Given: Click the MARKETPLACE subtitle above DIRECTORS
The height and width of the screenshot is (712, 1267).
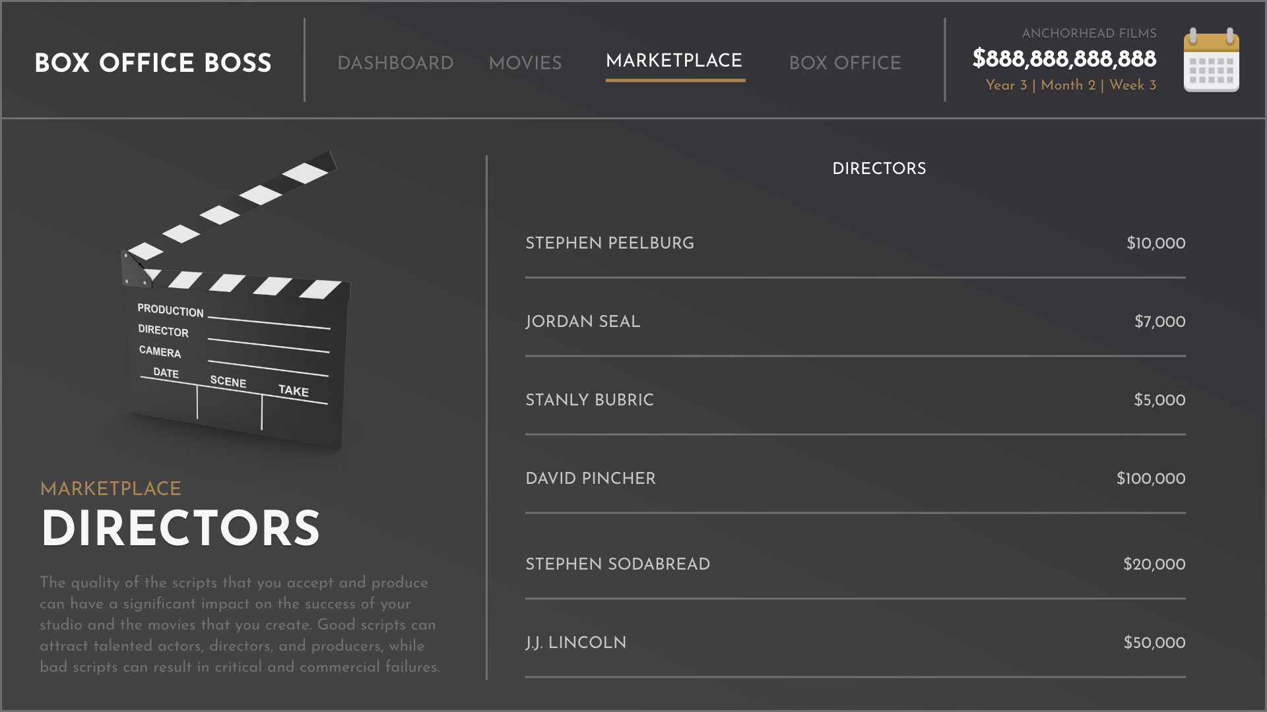Looking at the screenshot, I should (x=111, y=489).
